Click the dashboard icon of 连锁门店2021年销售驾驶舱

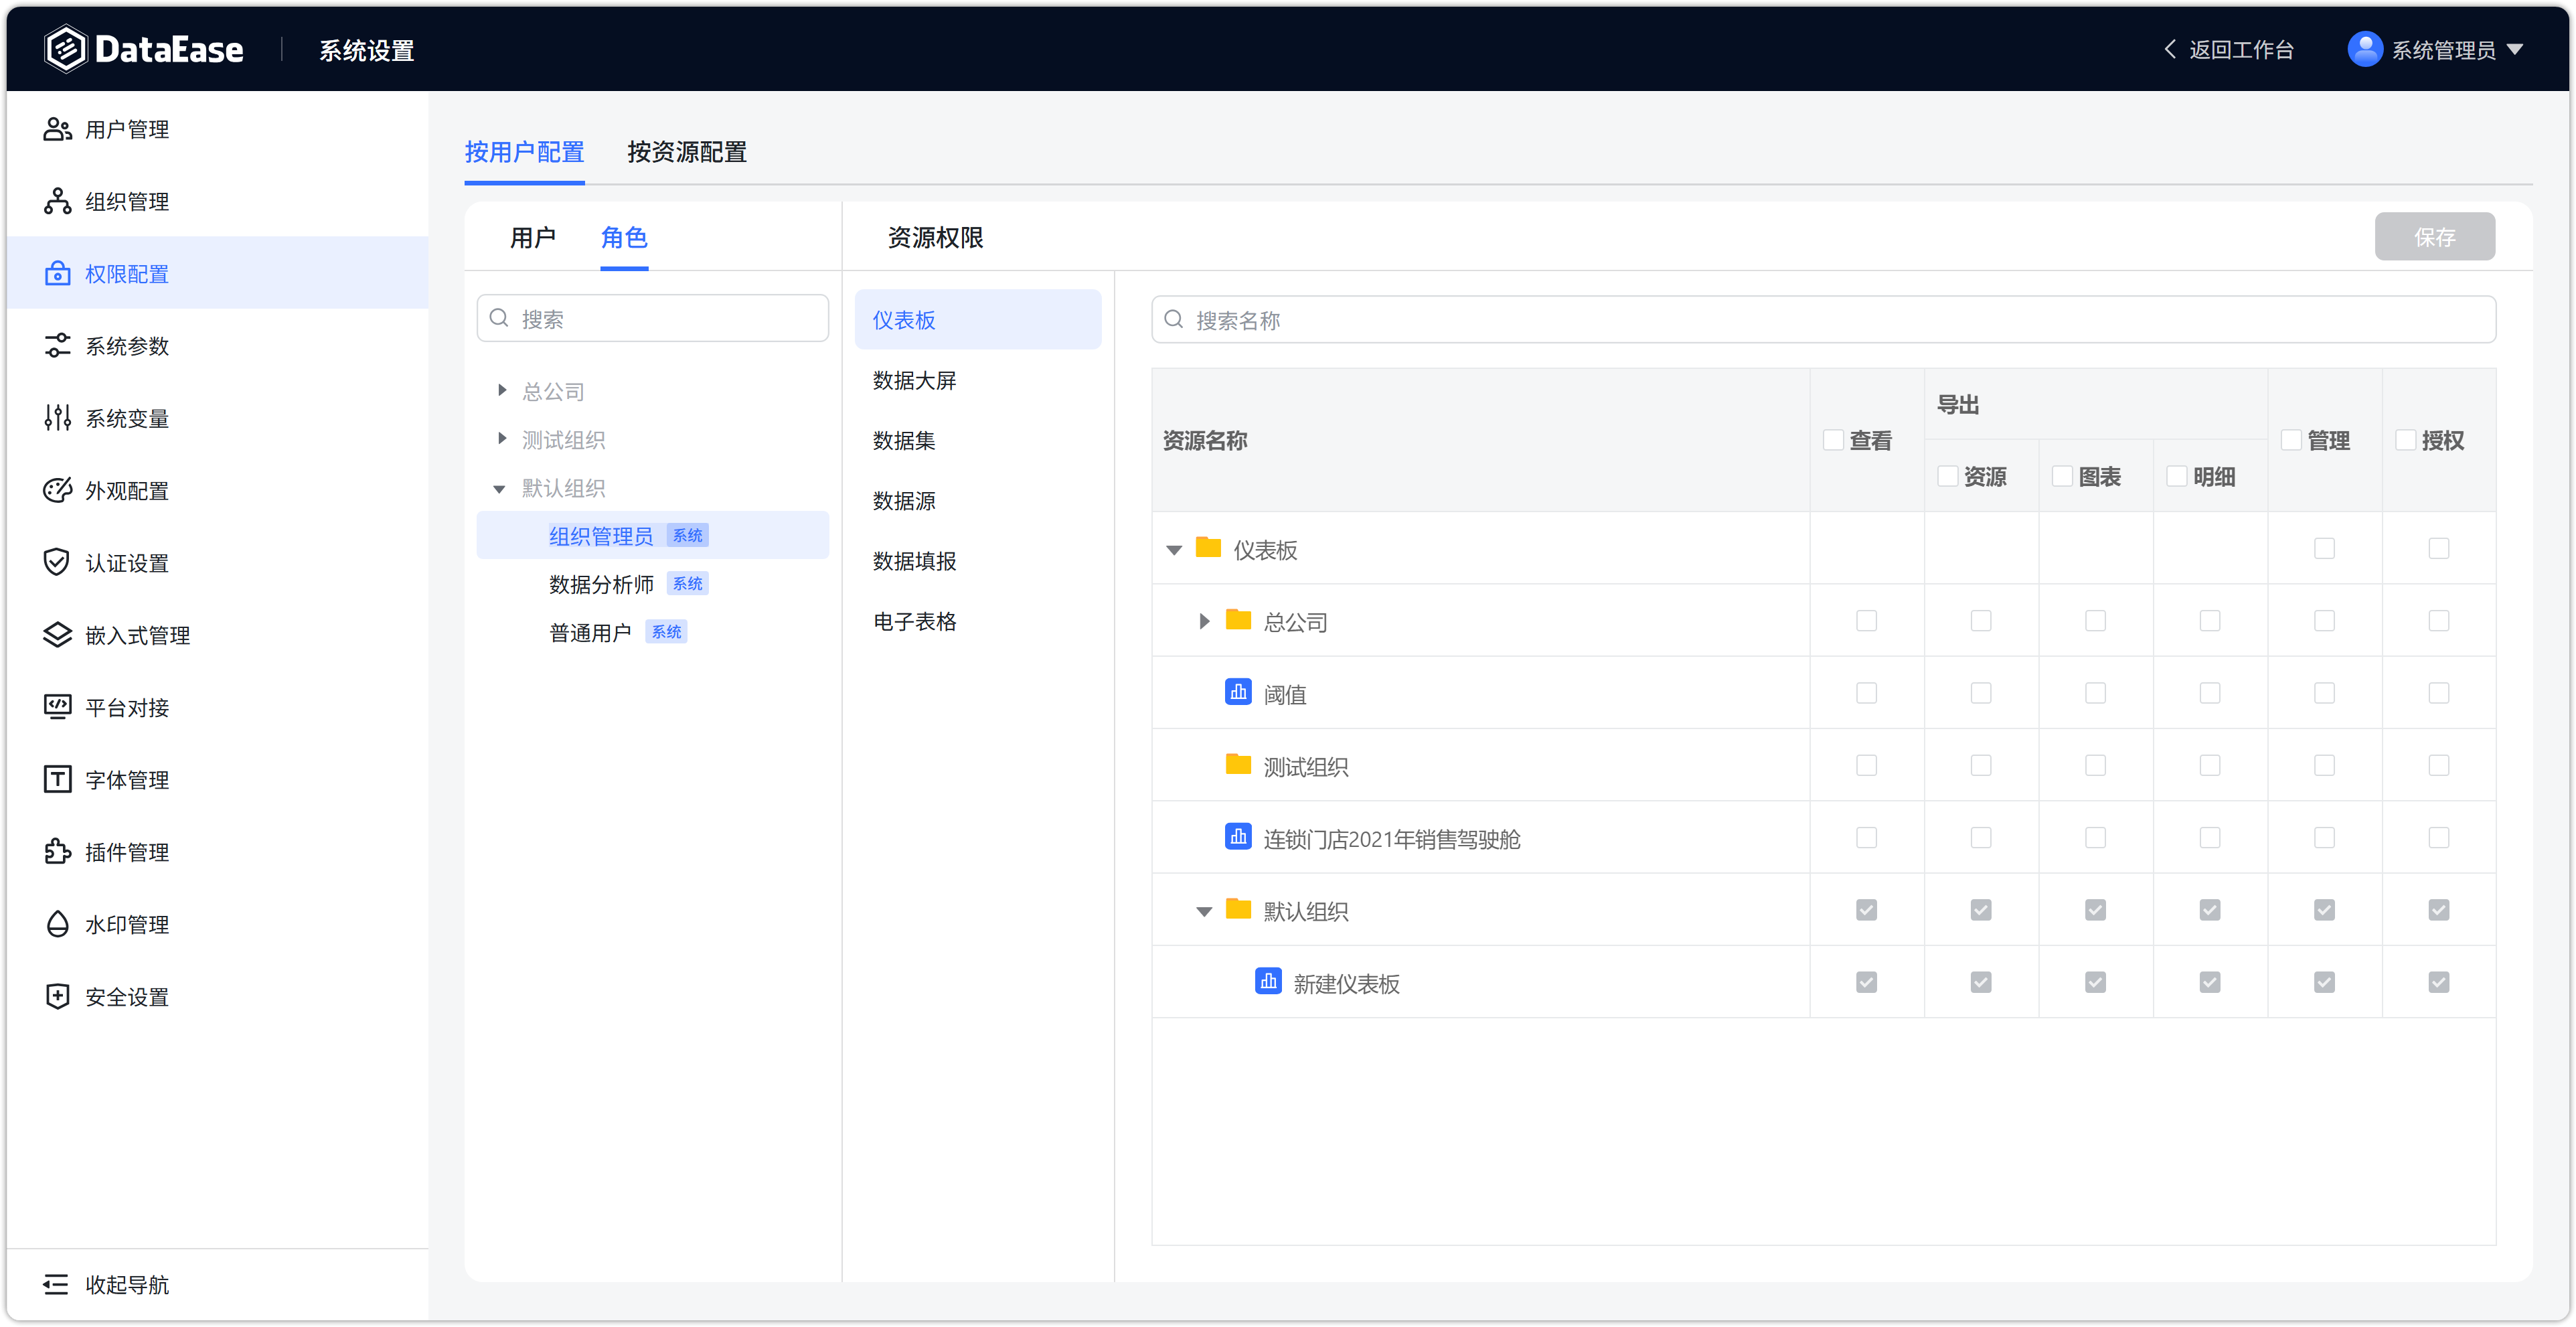point(1238,837)
